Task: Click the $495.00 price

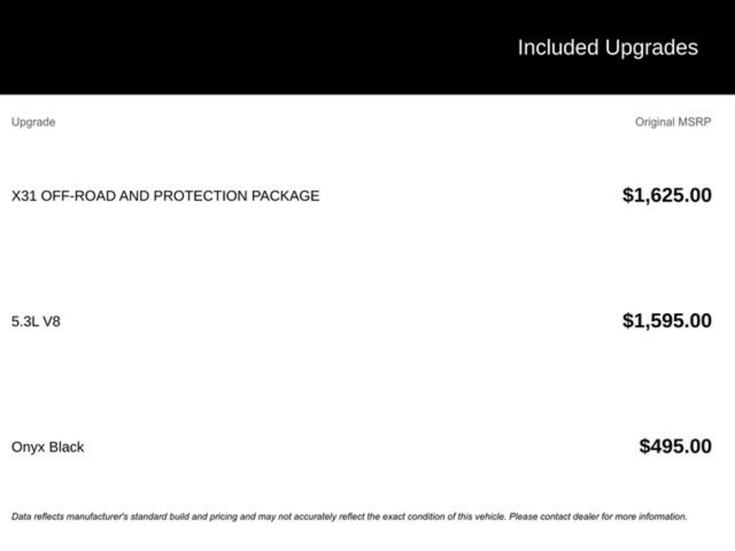Action: 675,446
